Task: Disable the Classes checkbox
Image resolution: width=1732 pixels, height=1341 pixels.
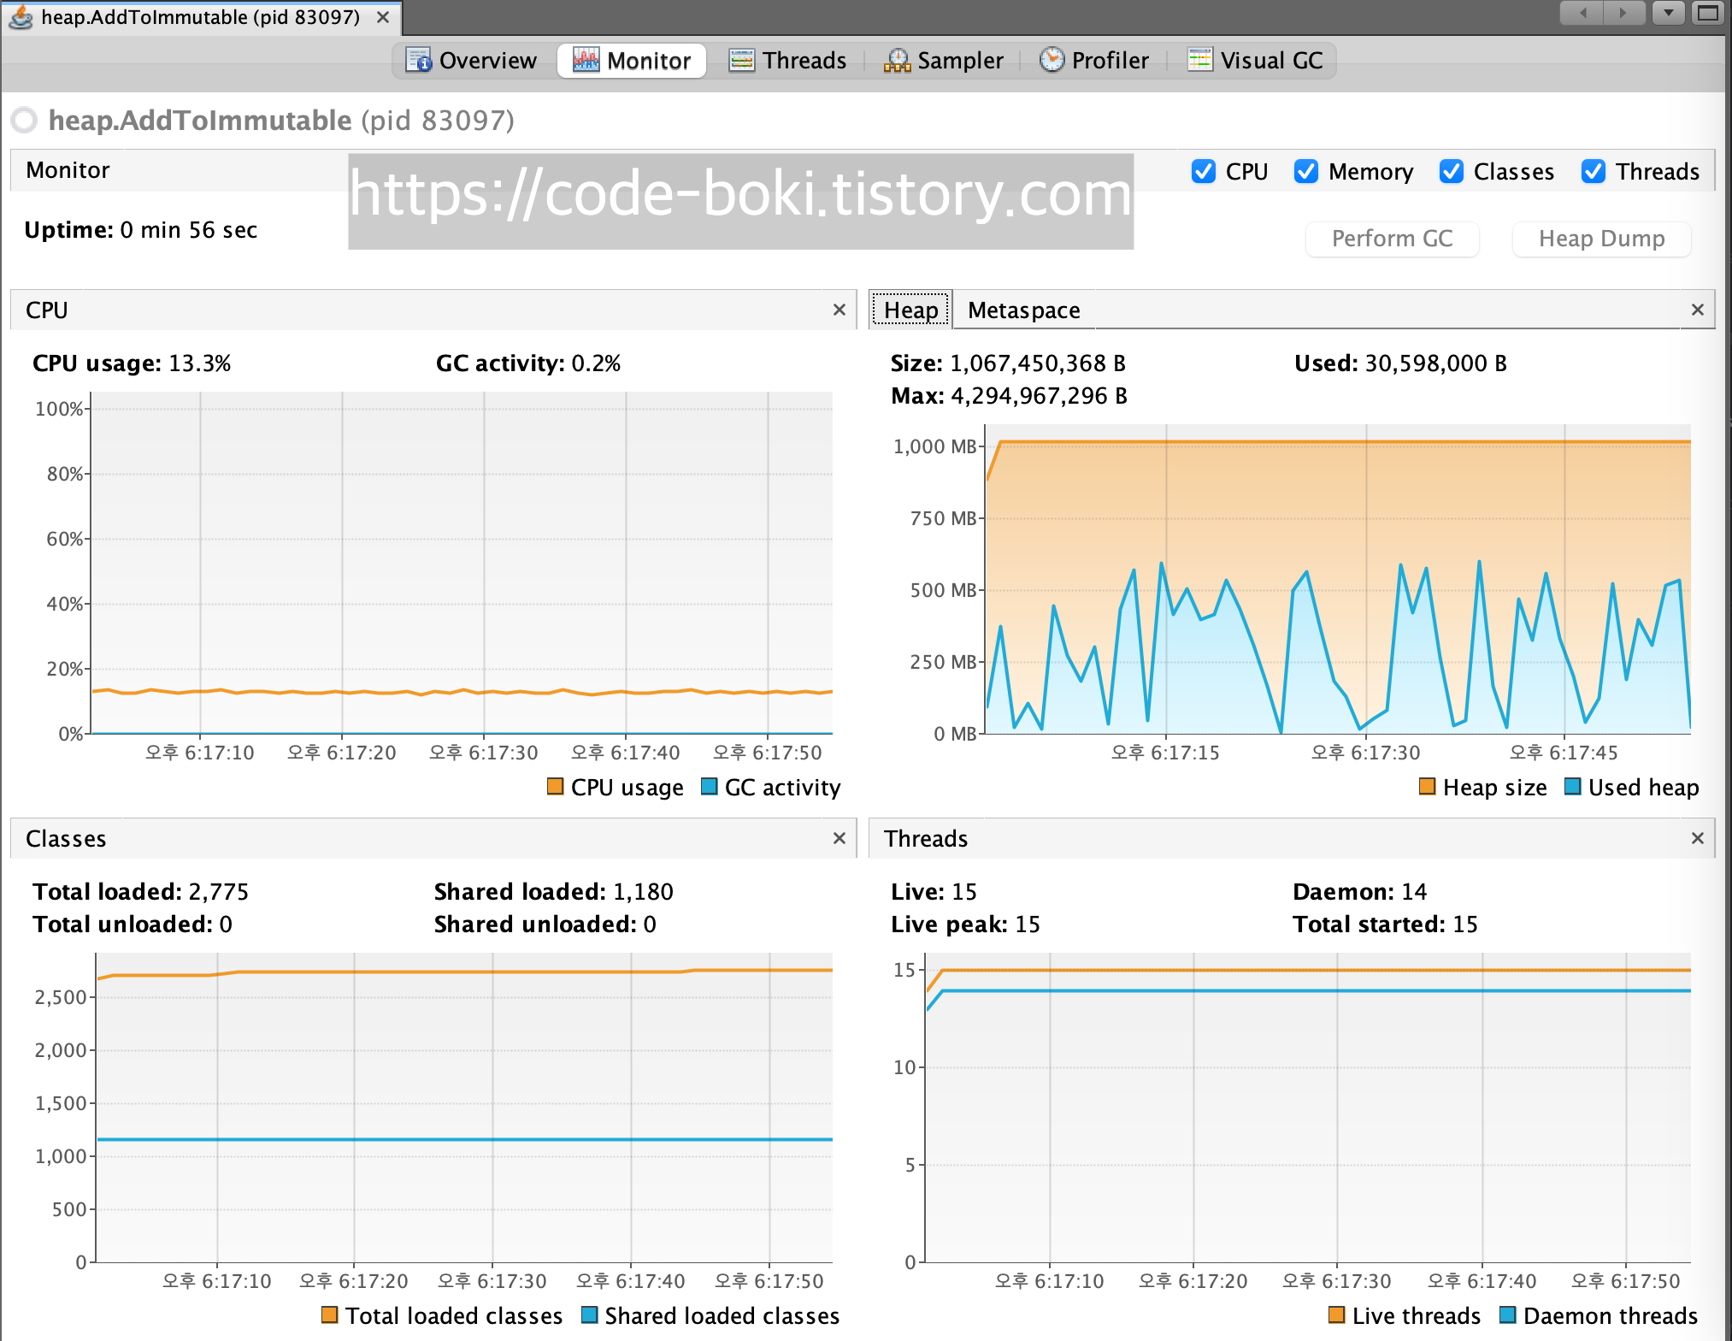Action: point(1452,171)
